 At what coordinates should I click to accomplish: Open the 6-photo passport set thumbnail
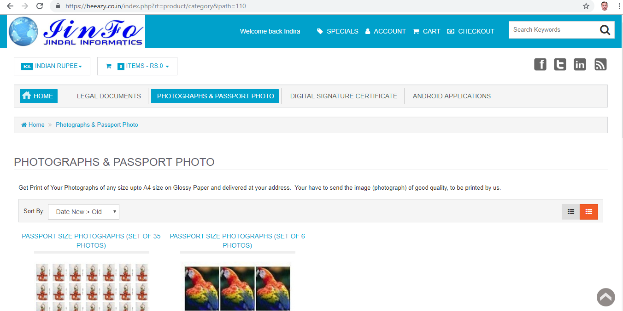coord(237,286)
